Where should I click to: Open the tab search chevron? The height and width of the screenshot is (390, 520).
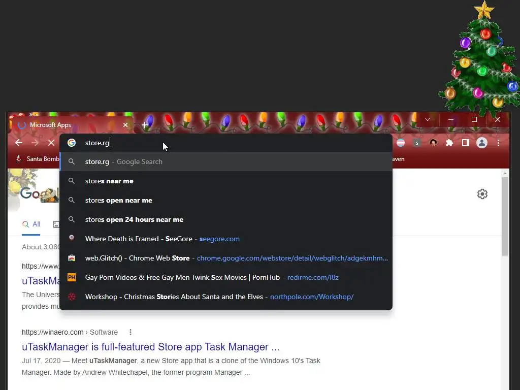[x=428, y=119]
